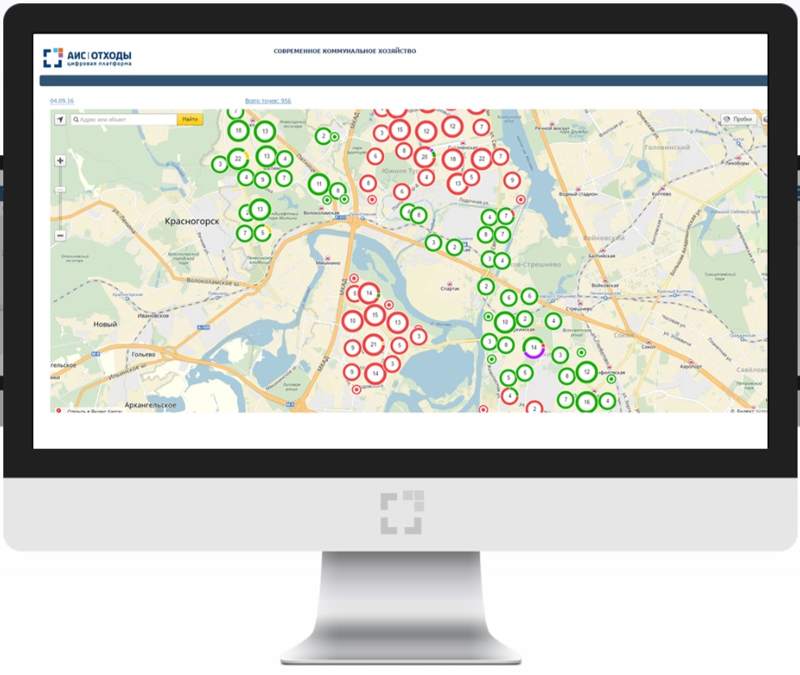Click the red cluster marker numbered 22
The width and height of the screenshot is (800, 675).
481,159
